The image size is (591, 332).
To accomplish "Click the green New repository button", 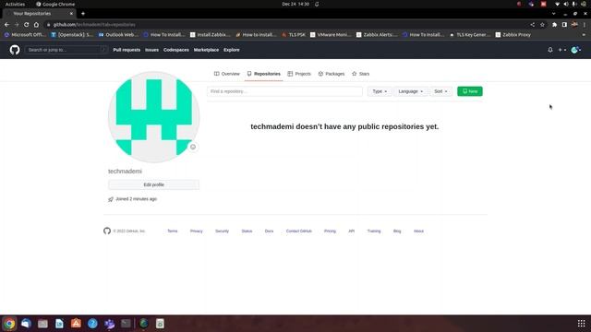I will tap(470, 91).
